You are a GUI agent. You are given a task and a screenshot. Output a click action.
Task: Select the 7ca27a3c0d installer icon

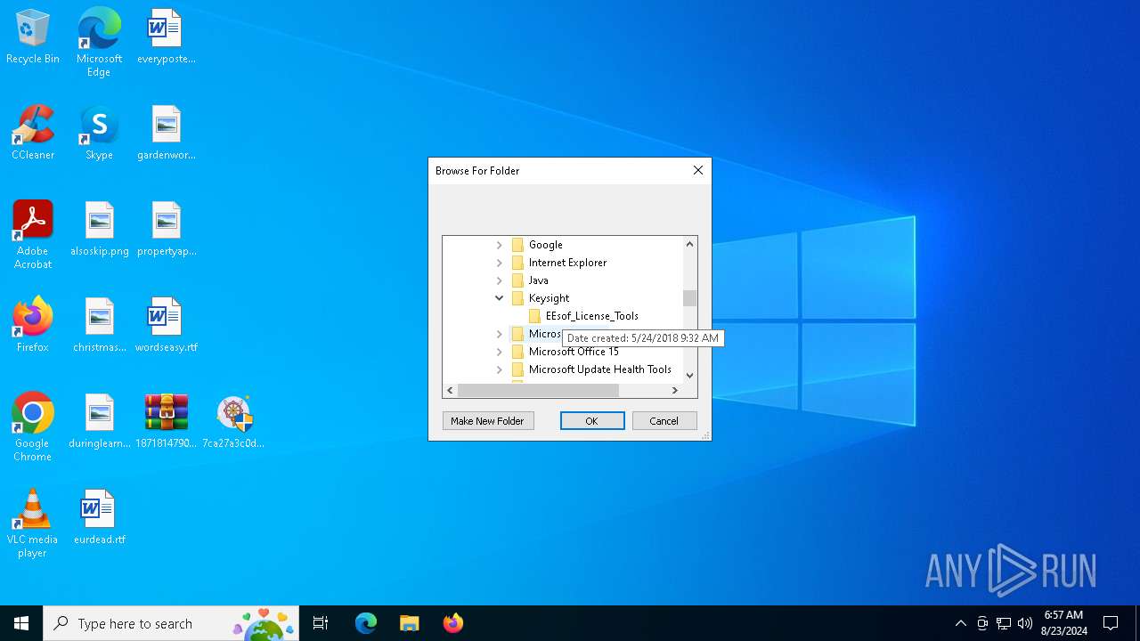[233, 422]
